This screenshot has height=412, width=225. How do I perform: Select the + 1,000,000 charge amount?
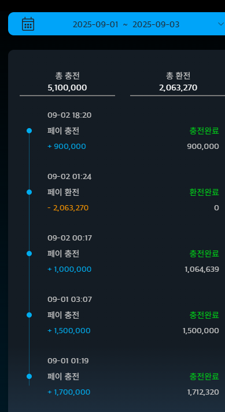(x=69, y=269)
